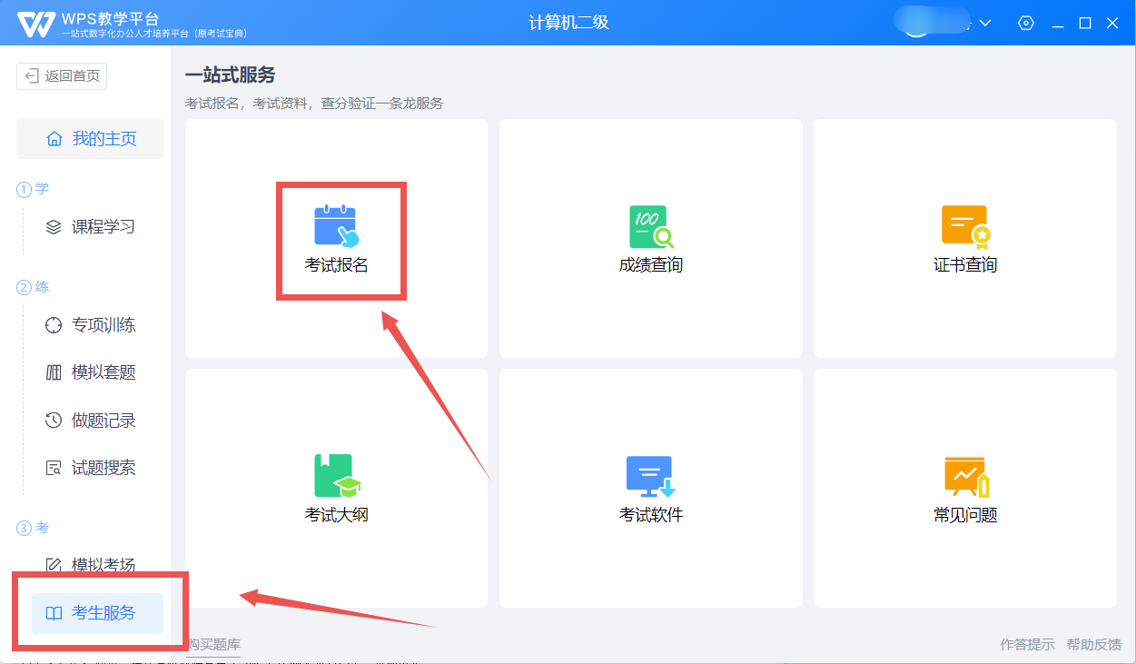Click the settings hexagon icon in title bar
This screenshot has height=664, width=1136.
coord(1026,23)
